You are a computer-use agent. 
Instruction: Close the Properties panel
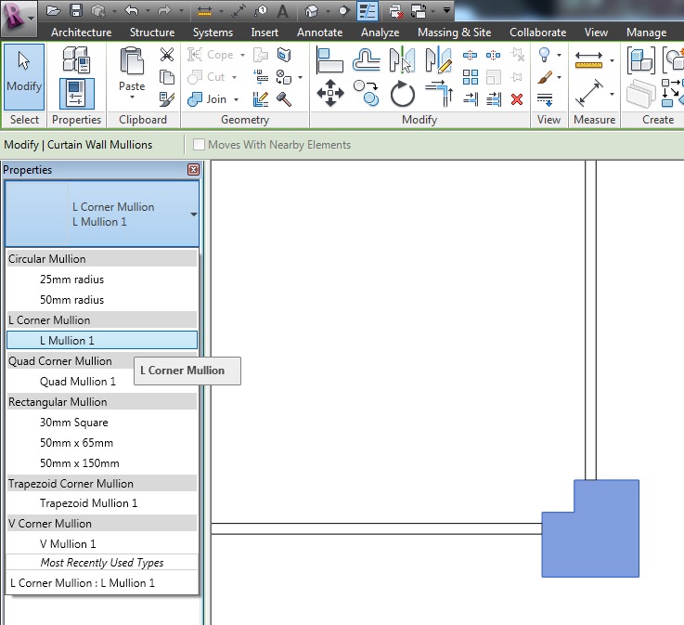(193, 170)
